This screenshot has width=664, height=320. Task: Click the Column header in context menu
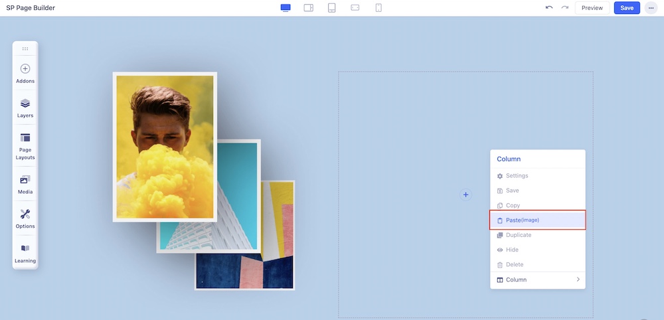(x=509, y=159)
